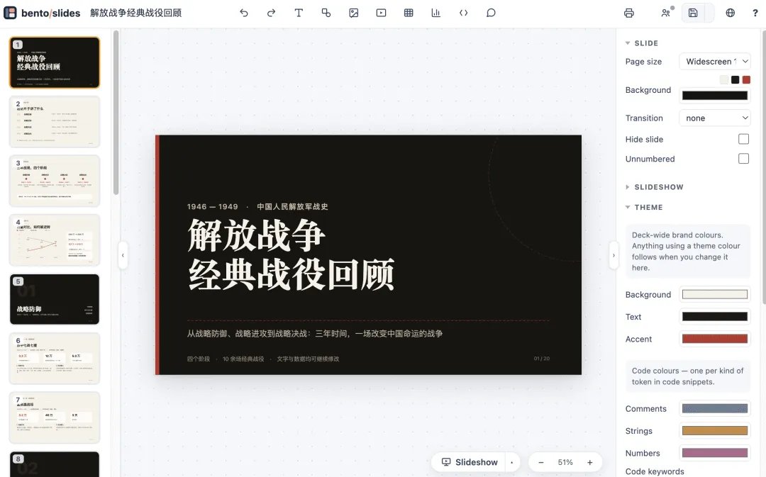Click the slide panel scrollbar
Image resolution: width=766 pixels, height=477 pixels.
pyautogui.click(x=116, y=112)
